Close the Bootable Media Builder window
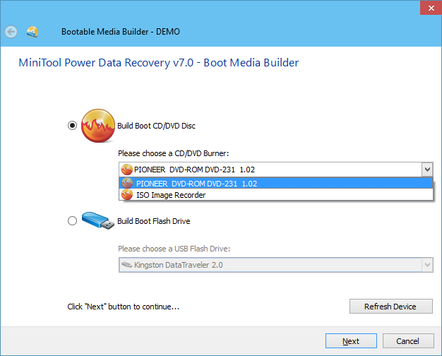This screenshot has width=442, height=356. [x=431, y=8]
